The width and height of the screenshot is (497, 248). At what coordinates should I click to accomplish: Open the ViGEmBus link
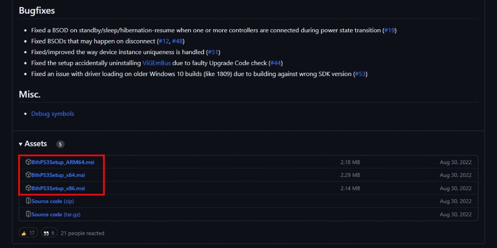click(x=156, y=63)
